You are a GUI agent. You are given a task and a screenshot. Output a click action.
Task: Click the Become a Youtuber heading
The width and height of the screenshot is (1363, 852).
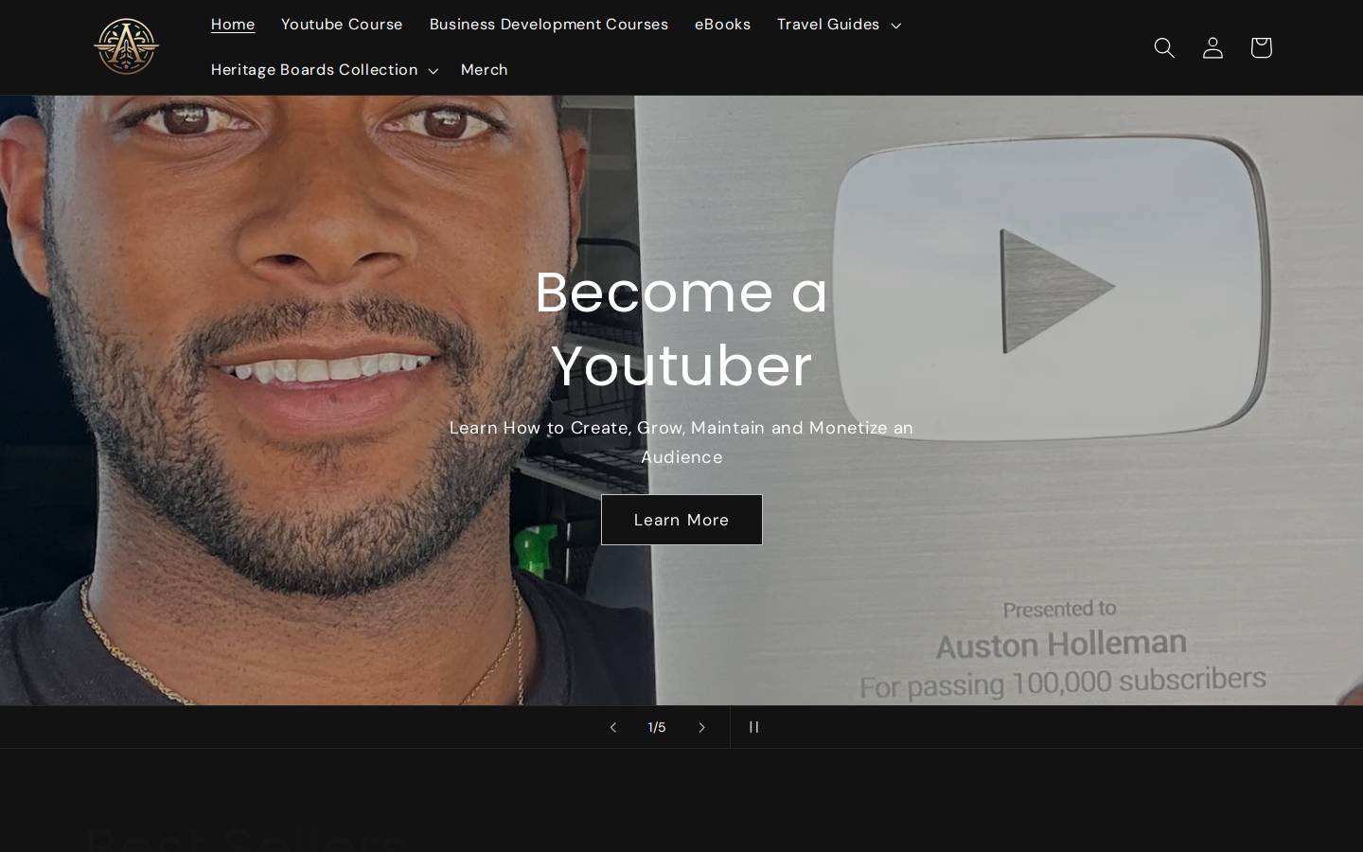tap(681, 328)
